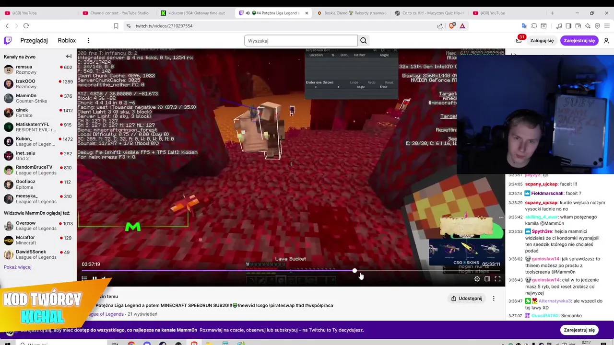The height and width of the screenshot is (345, 614).
Task: Open DawidSSonek channel in sidebar
Action: pyautogui.click(x=38, y=254)
